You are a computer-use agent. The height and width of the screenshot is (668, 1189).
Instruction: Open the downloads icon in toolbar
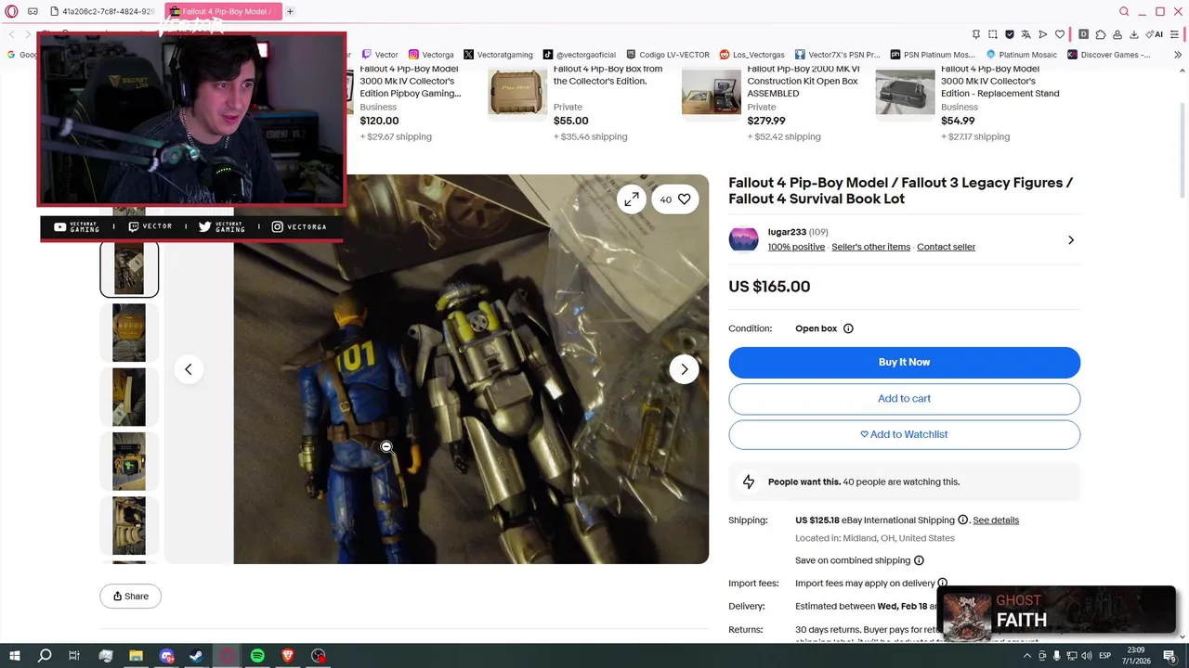(x=1134, y=34)
